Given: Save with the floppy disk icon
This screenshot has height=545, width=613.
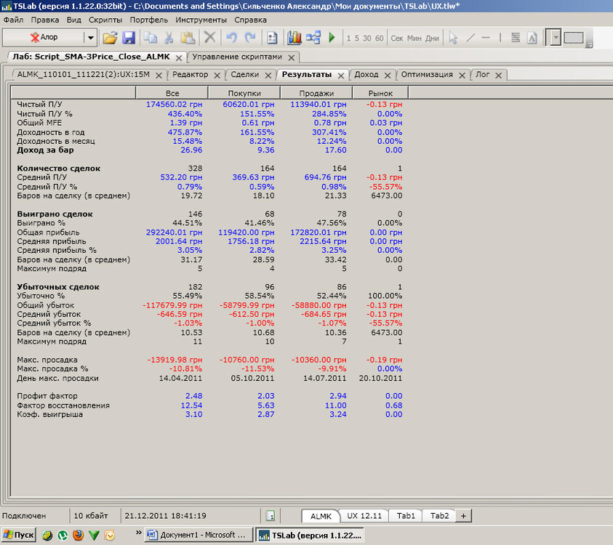Looking at the screenshot, I should click(128, 38).
